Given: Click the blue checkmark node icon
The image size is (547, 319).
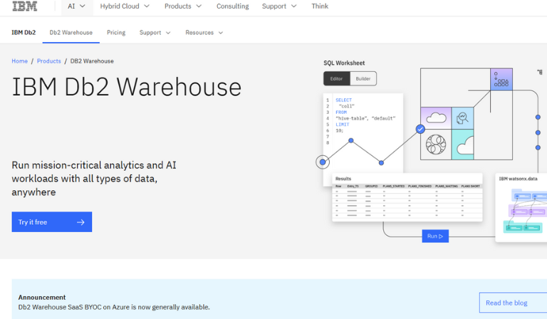Looking at the screenshot, I should pyautogui.click(x=420, y=129).
